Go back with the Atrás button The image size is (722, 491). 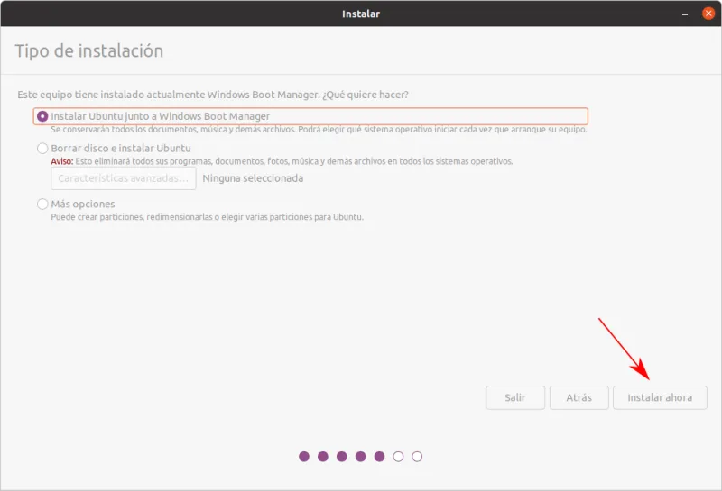(x=579, y=397)
